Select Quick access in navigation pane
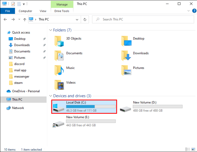 click(21, 32)
